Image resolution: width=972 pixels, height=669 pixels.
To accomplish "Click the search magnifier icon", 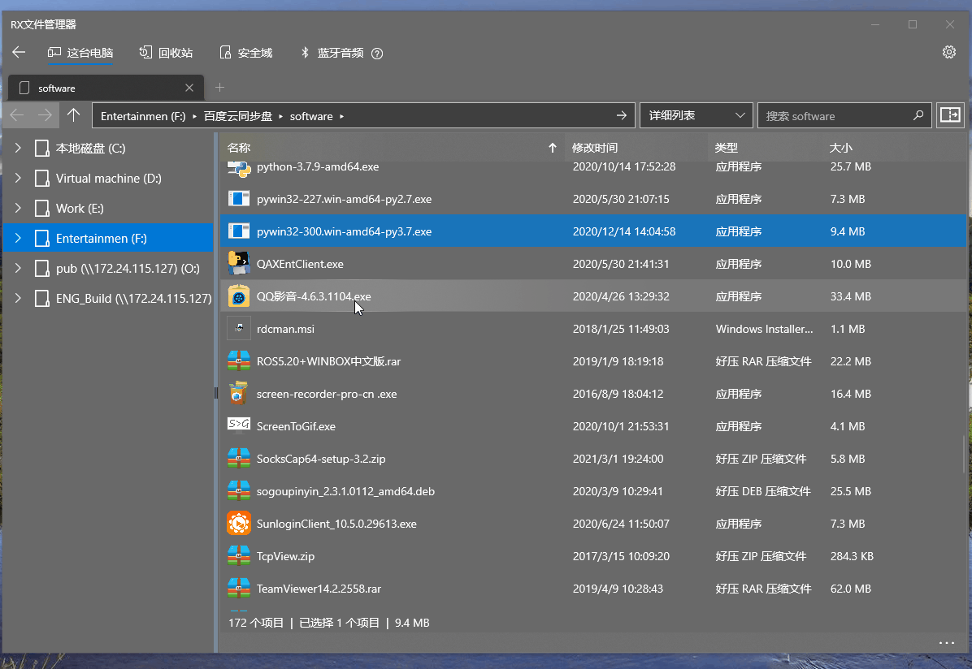I will coord(918,116).
